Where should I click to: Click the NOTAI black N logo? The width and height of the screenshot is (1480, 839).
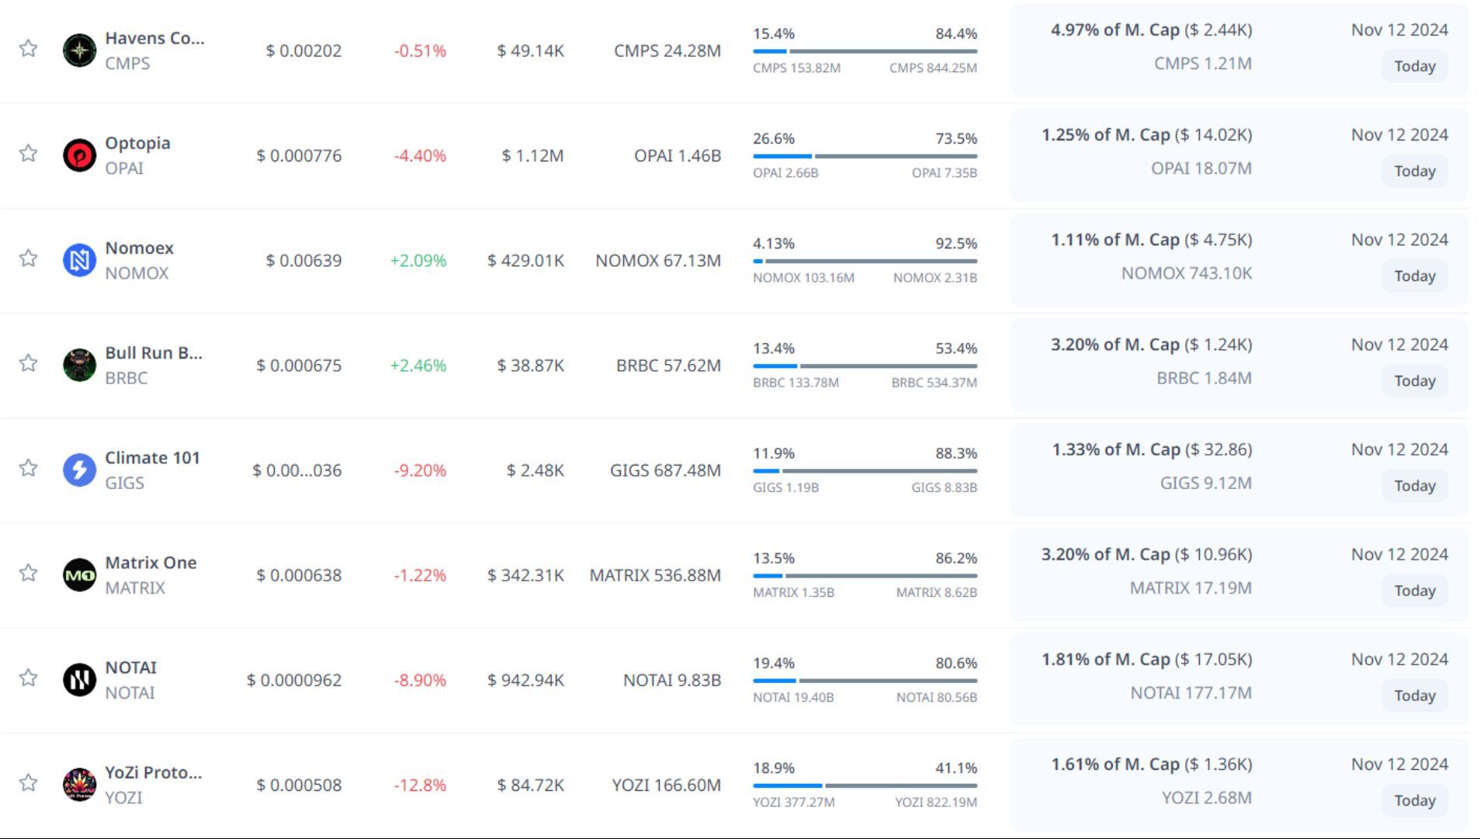(79, 680)
